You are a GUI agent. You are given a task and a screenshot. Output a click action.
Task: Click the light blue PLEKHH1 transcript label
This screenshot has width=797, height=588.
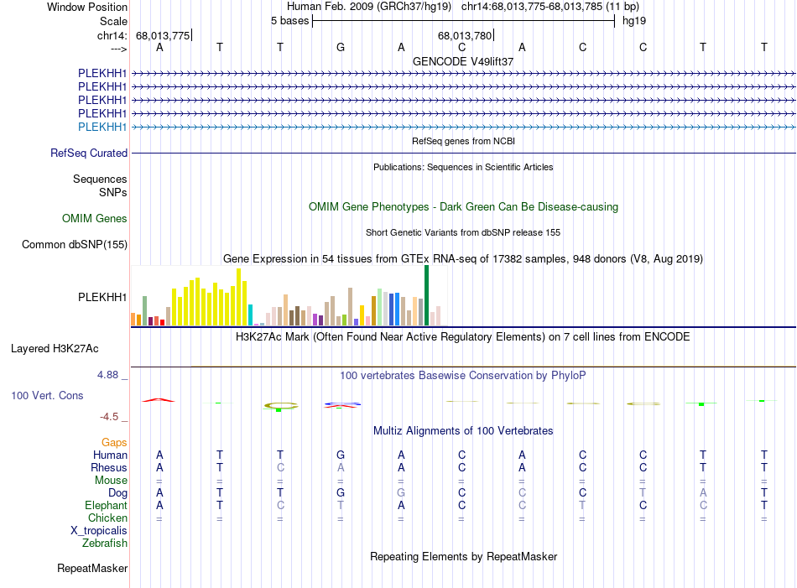102,127
